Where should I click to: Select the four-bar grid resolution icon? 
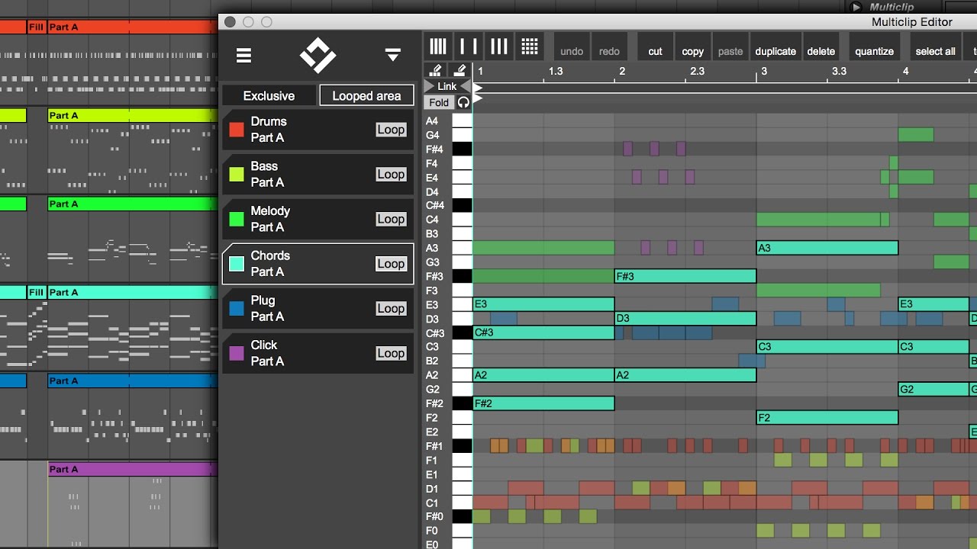tap(438, 47)
